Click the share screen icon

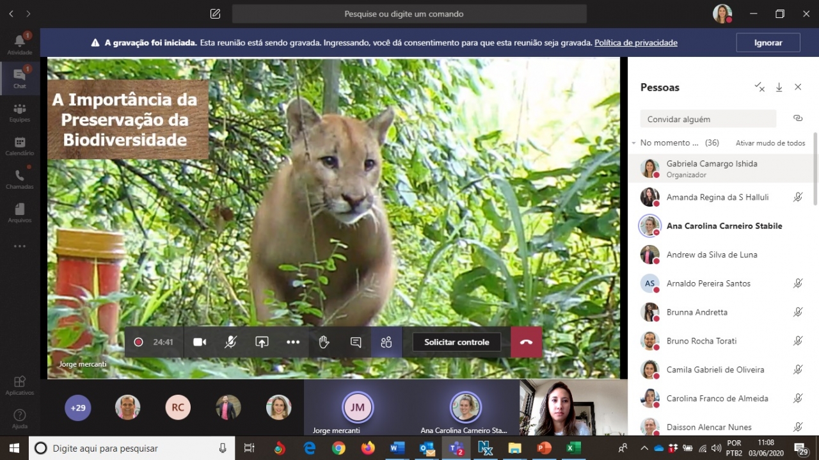262,342
